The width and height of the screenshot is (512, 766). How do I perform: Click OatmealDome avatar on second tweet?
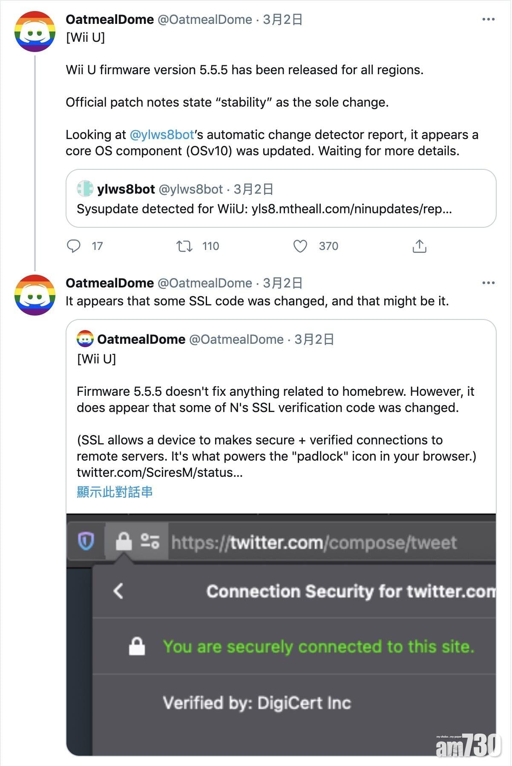[x=35, y=295]
